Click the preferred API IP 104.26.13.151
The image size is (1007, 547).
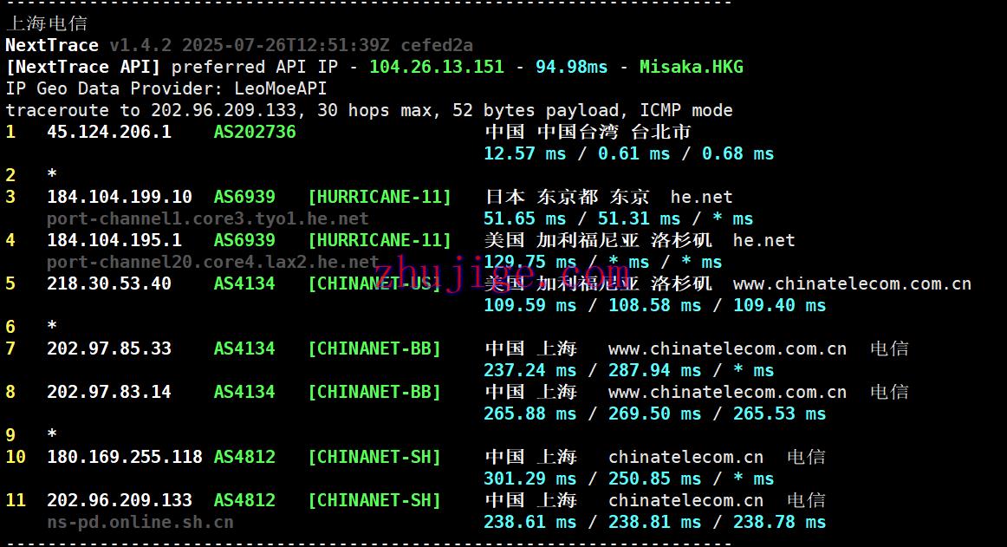pyautogui.click(x=436, y=67)
